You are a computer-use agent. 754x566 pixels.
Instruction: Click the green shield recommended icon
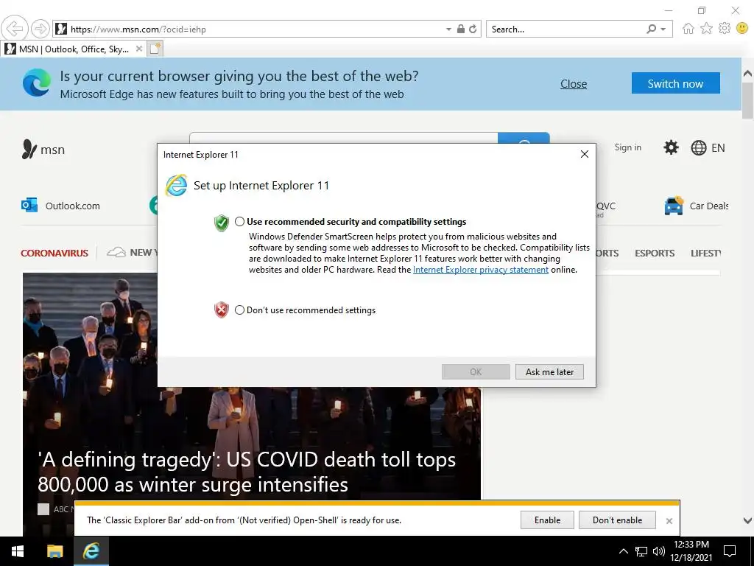point(221,223)
